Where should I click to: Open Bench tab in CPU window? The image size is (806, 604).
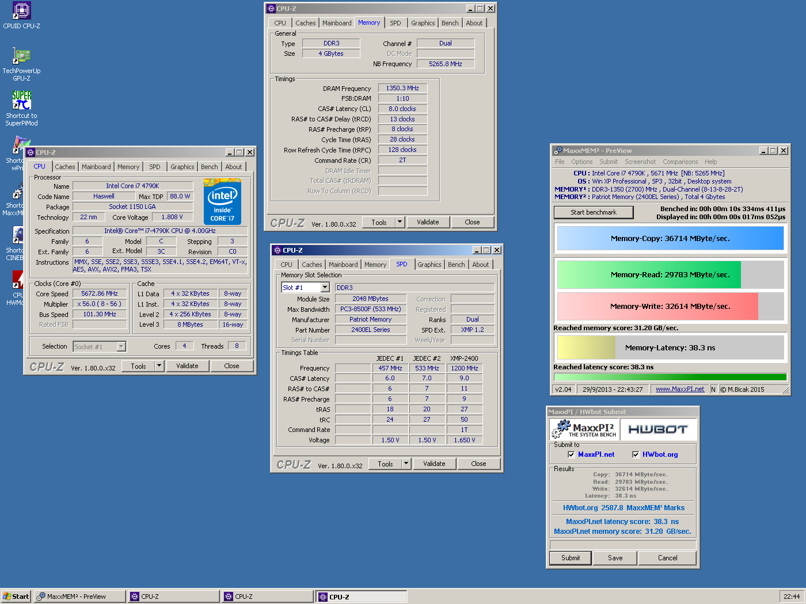tap(210, 167)
